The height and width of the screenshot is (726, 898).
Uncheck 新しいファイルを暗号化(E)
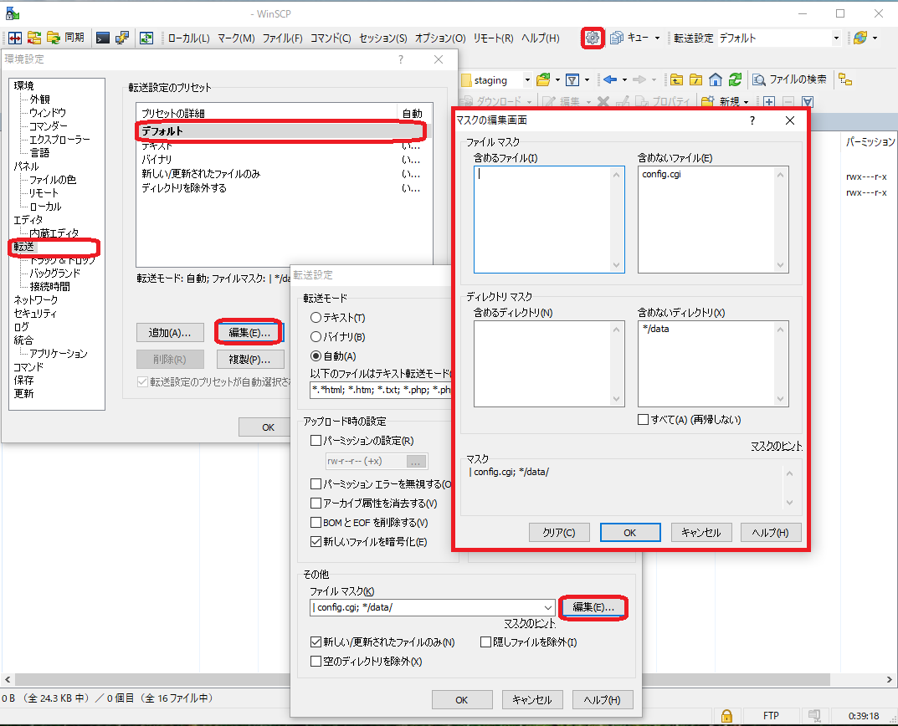pos(316,541)
